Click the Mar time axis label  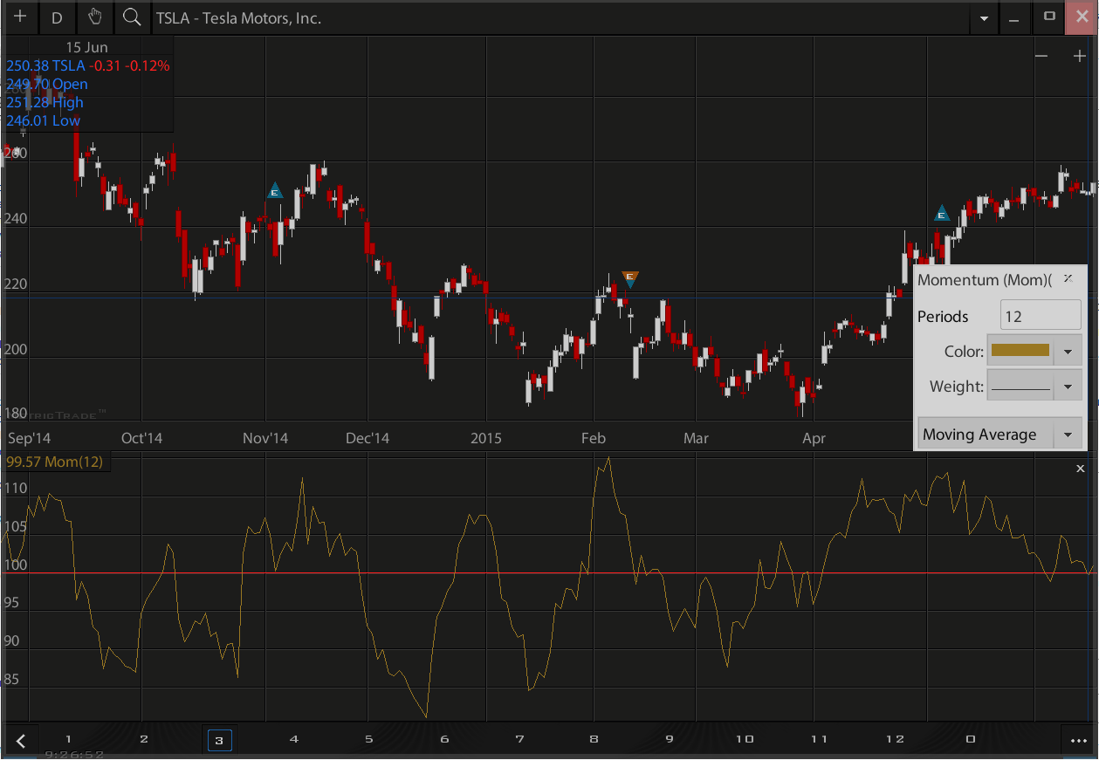696,438
